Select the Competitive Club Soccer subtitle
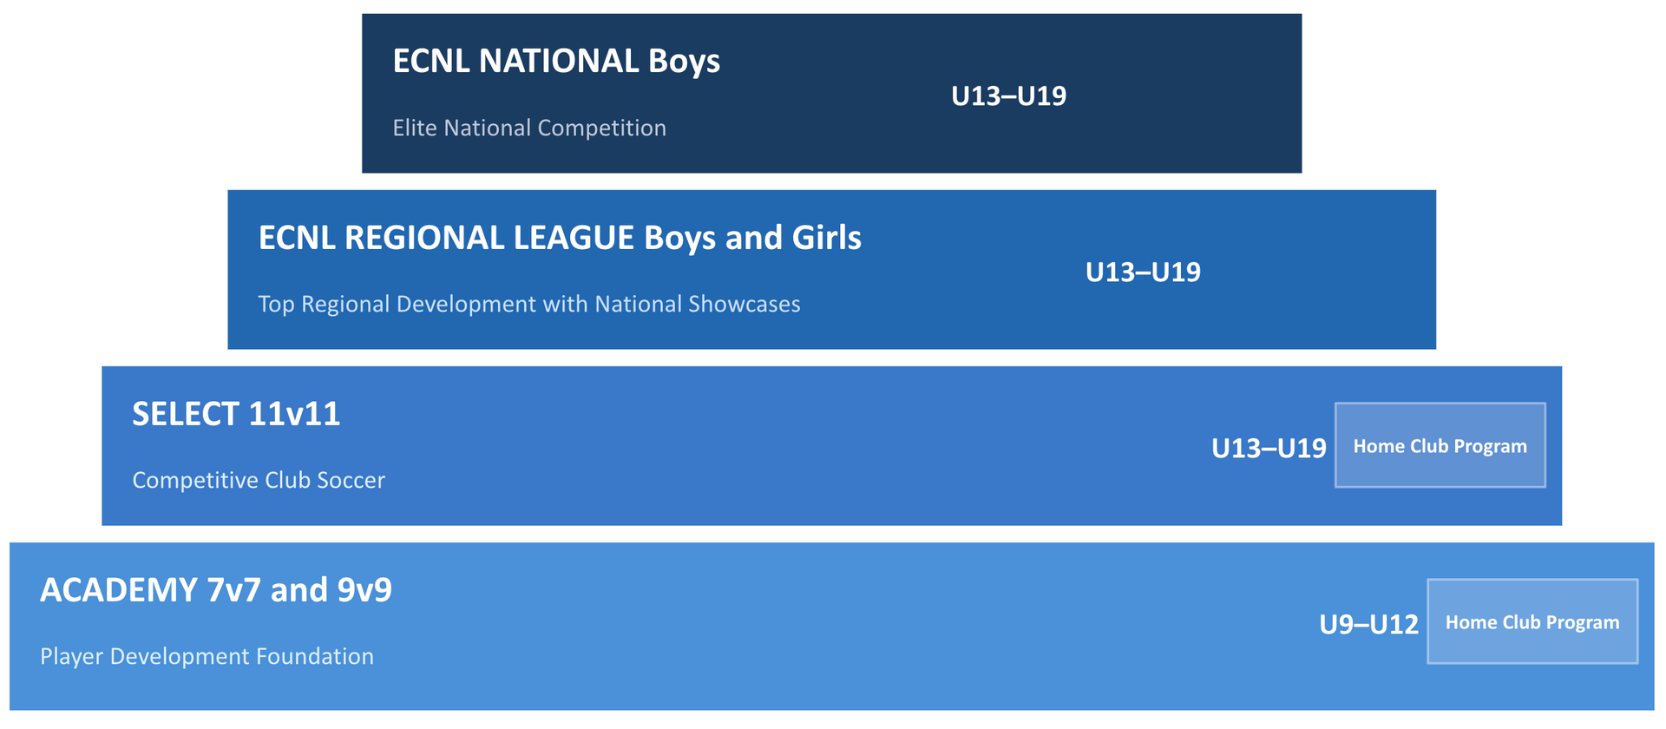1666x729 pixels. pyautogui.click(x=259, y=481)
